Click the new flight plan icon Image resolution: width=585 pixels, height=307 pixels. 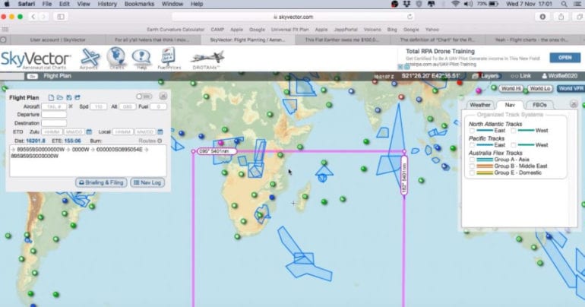pyautogui.click(x=50, y=97)
